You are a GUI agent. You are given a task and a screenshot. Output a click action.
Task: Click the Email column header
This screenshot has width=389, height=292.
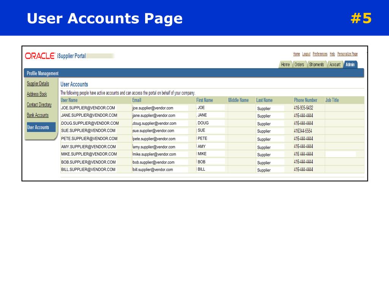pyautogui.click(x=137, y=100)
